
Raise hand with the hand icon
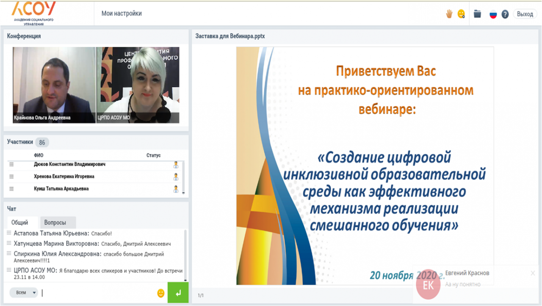[449, 14]
